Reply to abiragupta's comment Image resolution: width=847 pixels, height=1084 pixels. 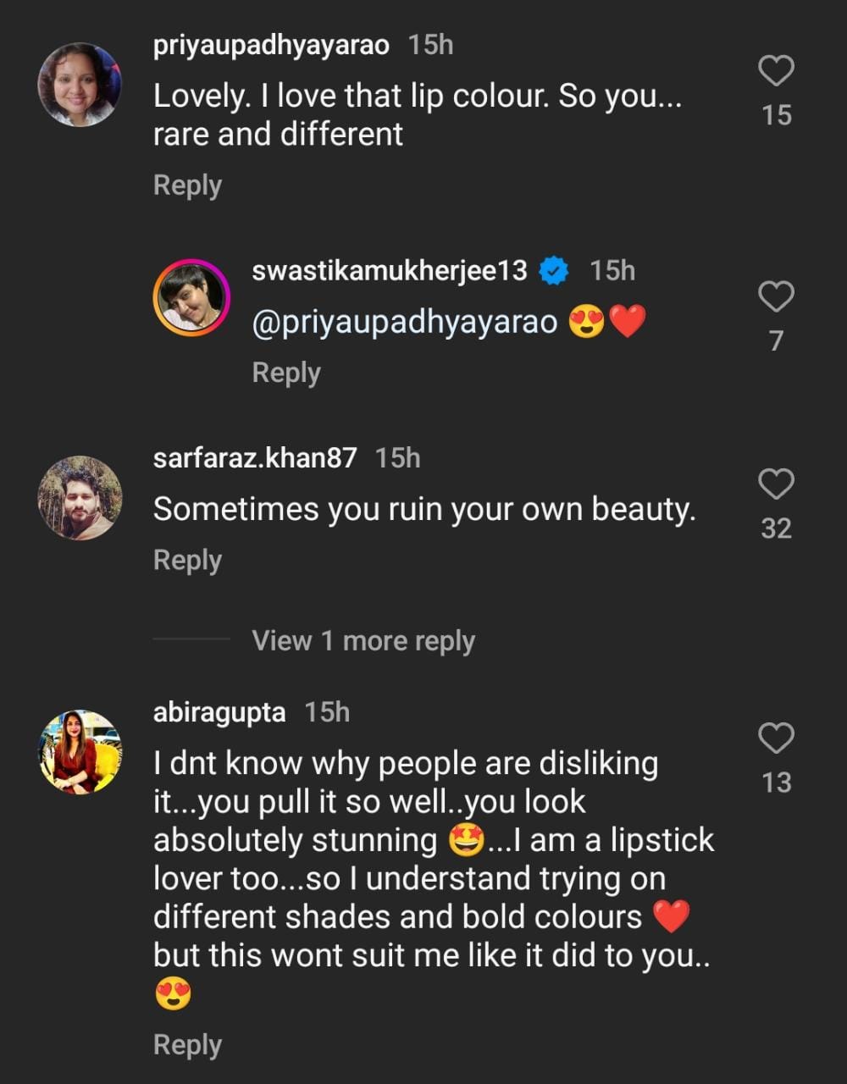click(187, 1045)
